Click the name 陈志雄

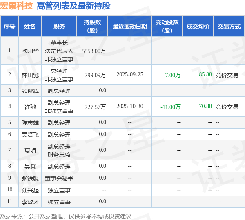coord(30,123)
